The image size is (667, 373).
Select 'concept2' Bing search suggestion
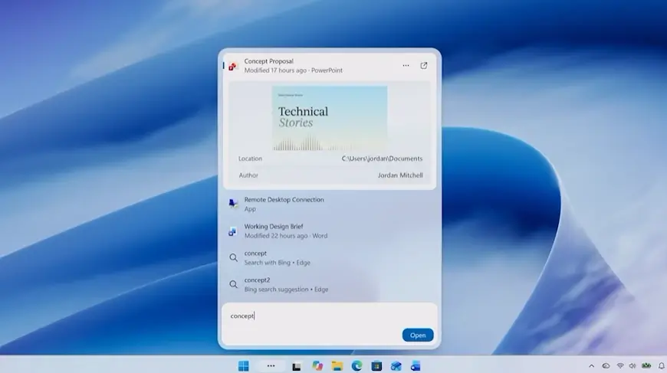330,285
